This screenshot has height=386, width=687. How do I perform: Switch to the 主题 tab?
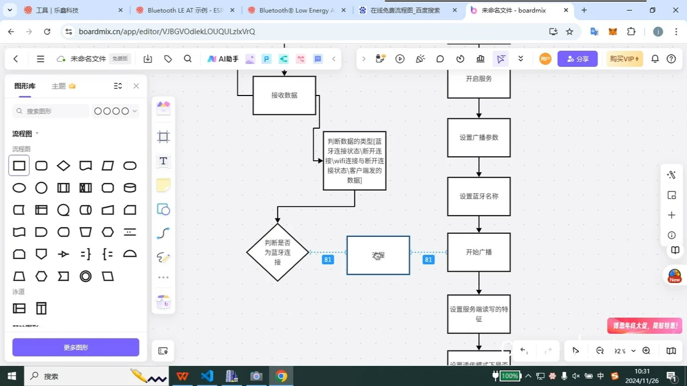64,86
